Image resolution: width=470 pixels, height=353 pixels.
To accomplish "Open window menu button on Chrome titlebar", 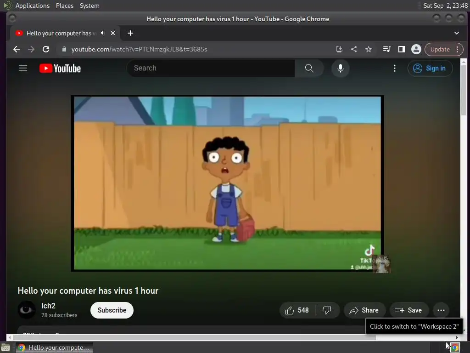I will (x=12, y=18).
